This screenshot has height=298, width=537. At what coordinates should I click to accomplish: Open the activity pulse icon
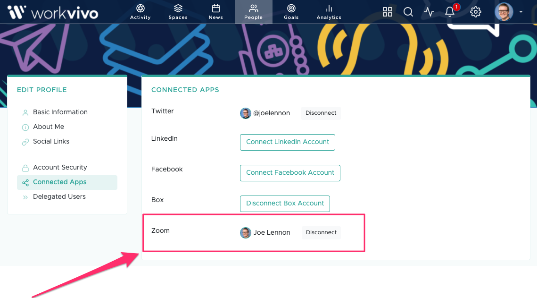429,12
